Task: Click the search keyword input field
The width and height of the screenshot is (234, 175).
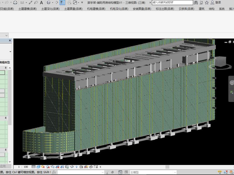Action: pos(172,3)
